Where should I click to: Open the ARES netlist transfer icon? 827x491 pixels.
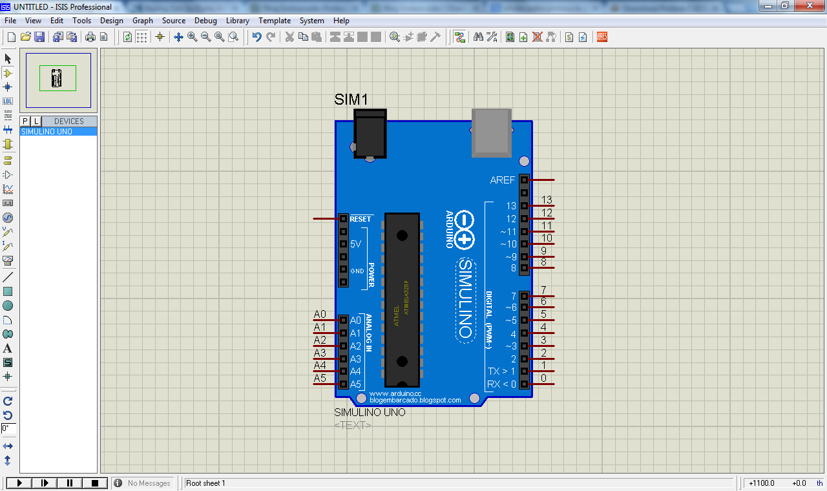click(602, 37)
